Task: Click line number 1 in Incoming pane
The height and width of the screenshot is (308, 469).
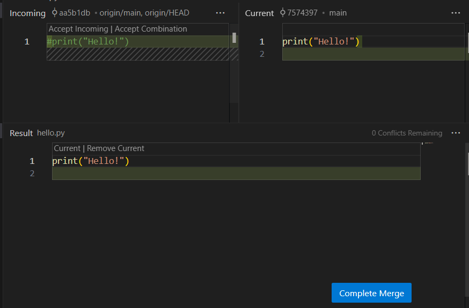Action: pos(27,41)
